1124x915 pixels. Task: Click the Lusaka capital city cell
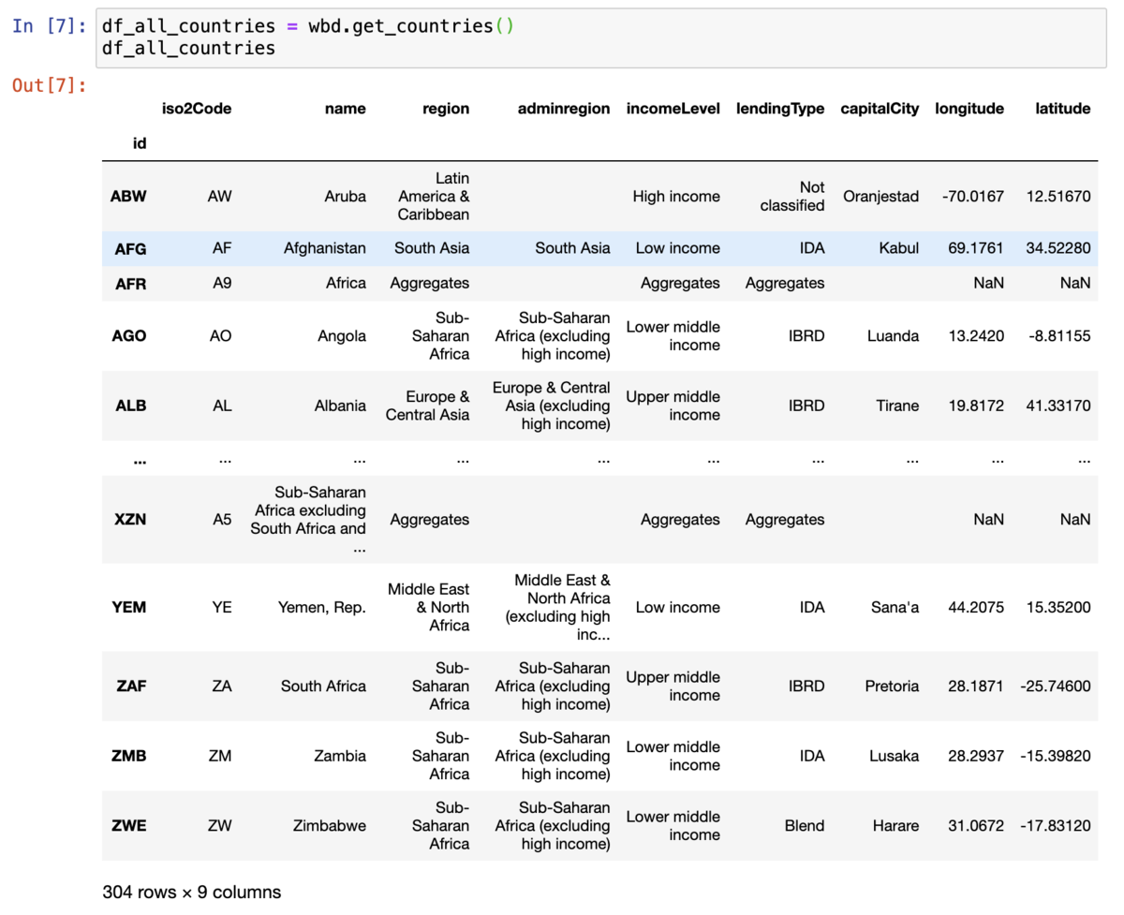pyautogui.click(x=894, y=756)
